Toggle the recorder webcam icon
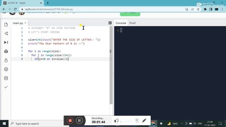This screenshot has width=226, height=127. [137, 121]
